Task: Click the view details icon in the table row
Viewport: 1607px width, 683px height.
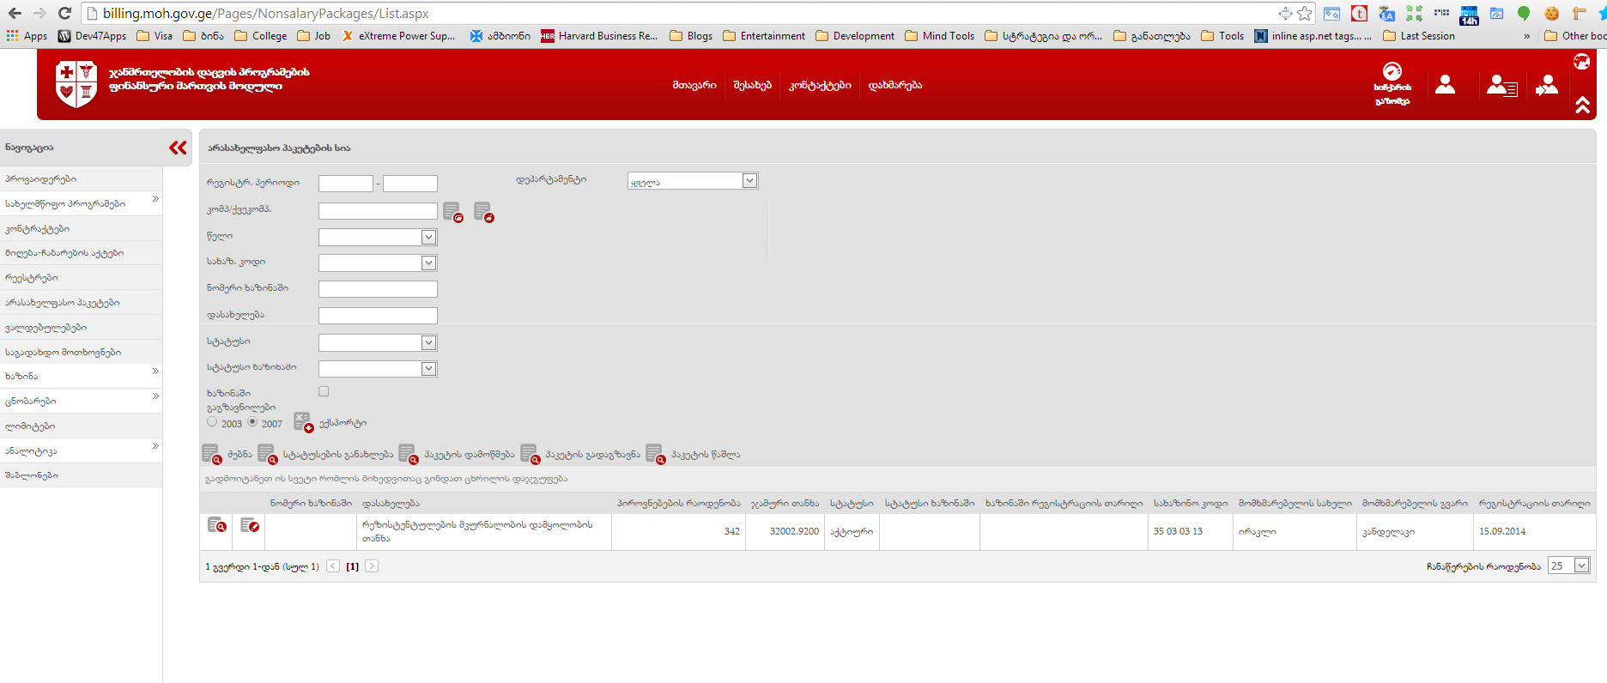Action: 217,525
